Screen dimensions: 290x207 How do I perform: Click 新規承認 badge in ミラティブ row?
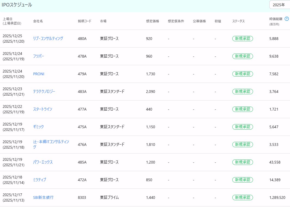(243, 180)
